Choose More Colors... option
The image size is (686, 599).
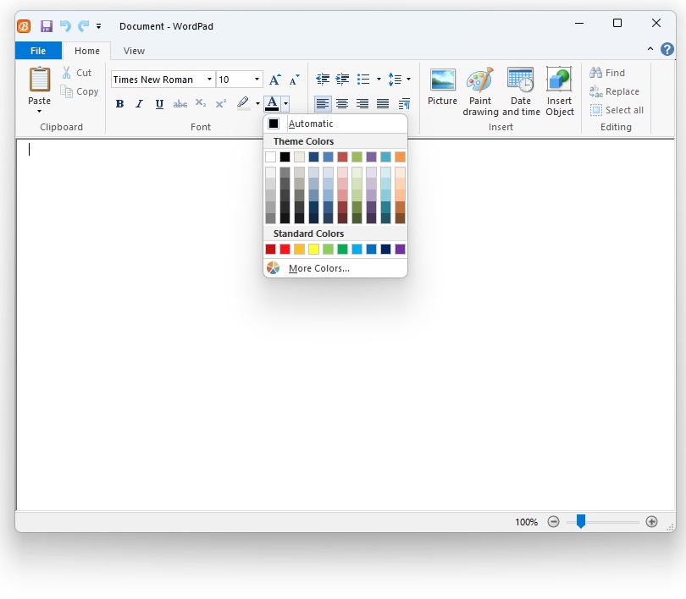click(x=318, y=268)
